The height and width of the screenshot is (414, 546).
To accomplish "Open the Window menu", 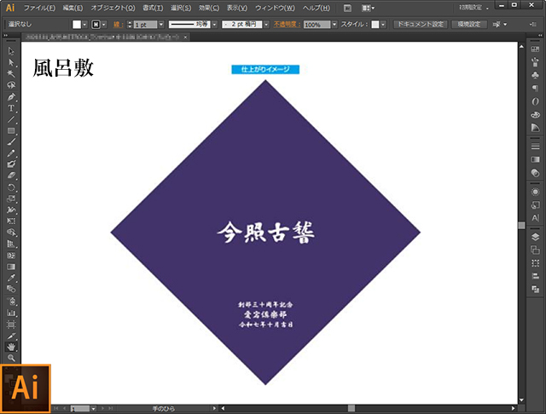I will click(275, 8).
